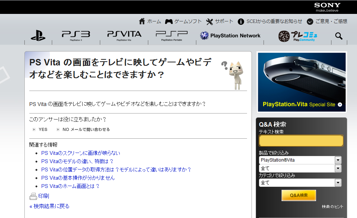Viewport: 357px width, 218px height.
Task: Click the arrow icon on Special Site banner
Action: (x=340, y=104)
